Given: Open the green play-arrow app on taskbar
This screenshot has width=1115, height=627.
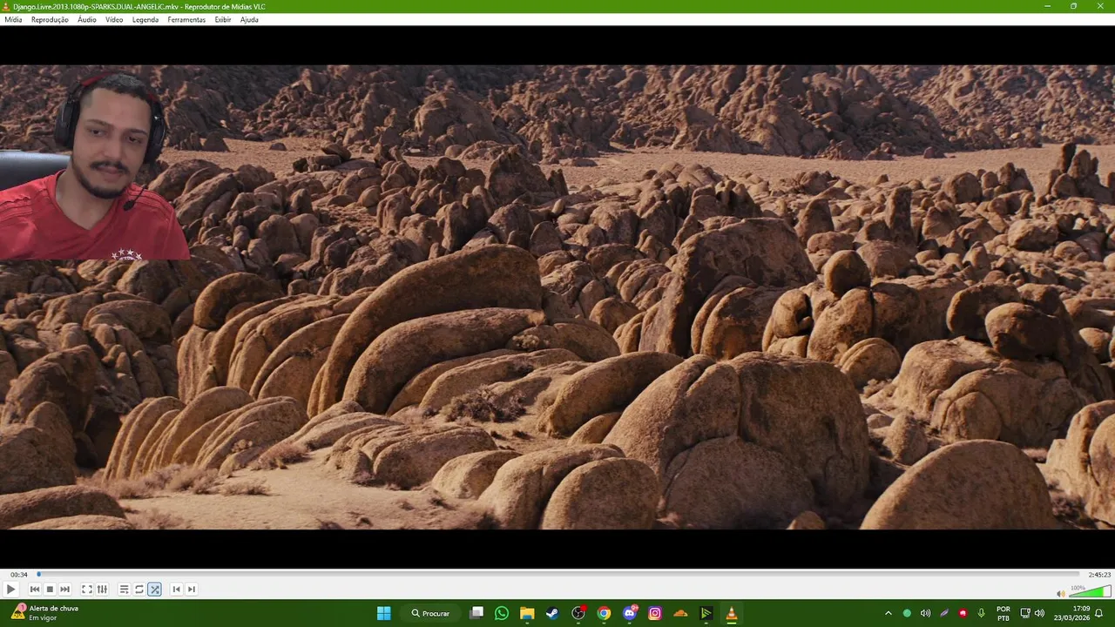Looking at the screenshot, I should (706, 613).
